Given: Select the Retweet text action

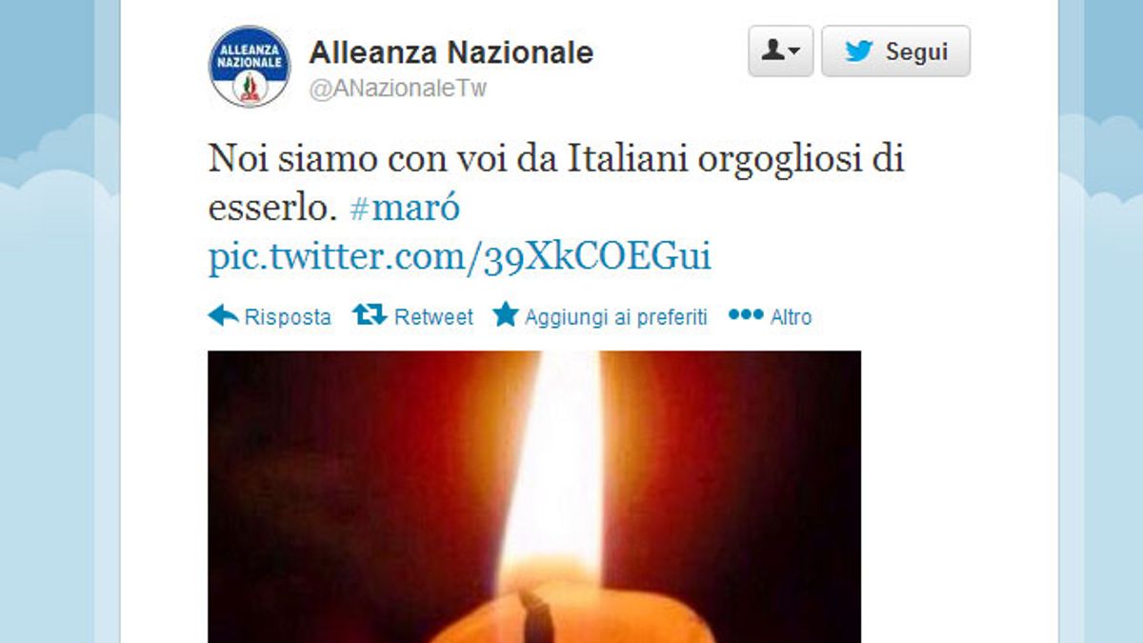Looking at the screenshot, I should click(x=433, y=317).
